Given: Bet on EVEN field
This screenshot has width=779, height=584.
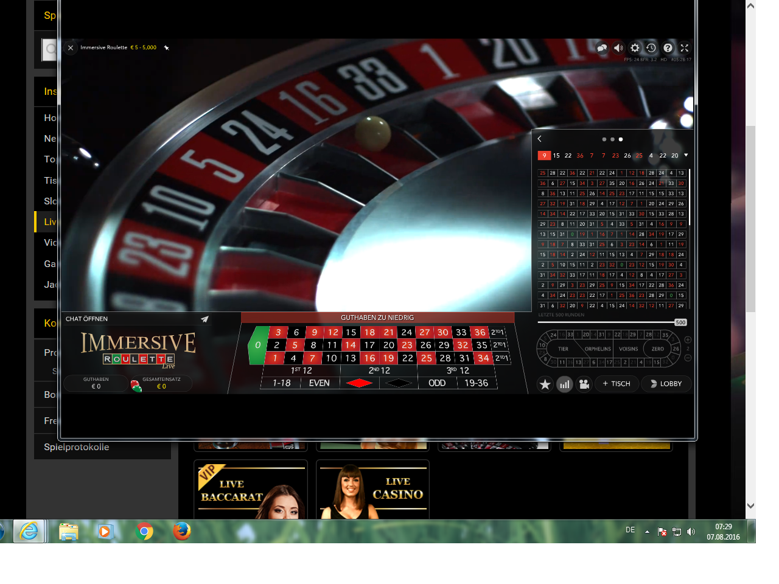Looking at the screenshot, I should (x=320, y=383).
